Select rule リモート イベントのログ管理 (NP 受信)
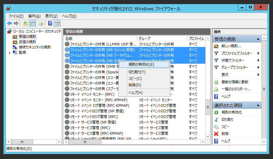 (97, 111)
